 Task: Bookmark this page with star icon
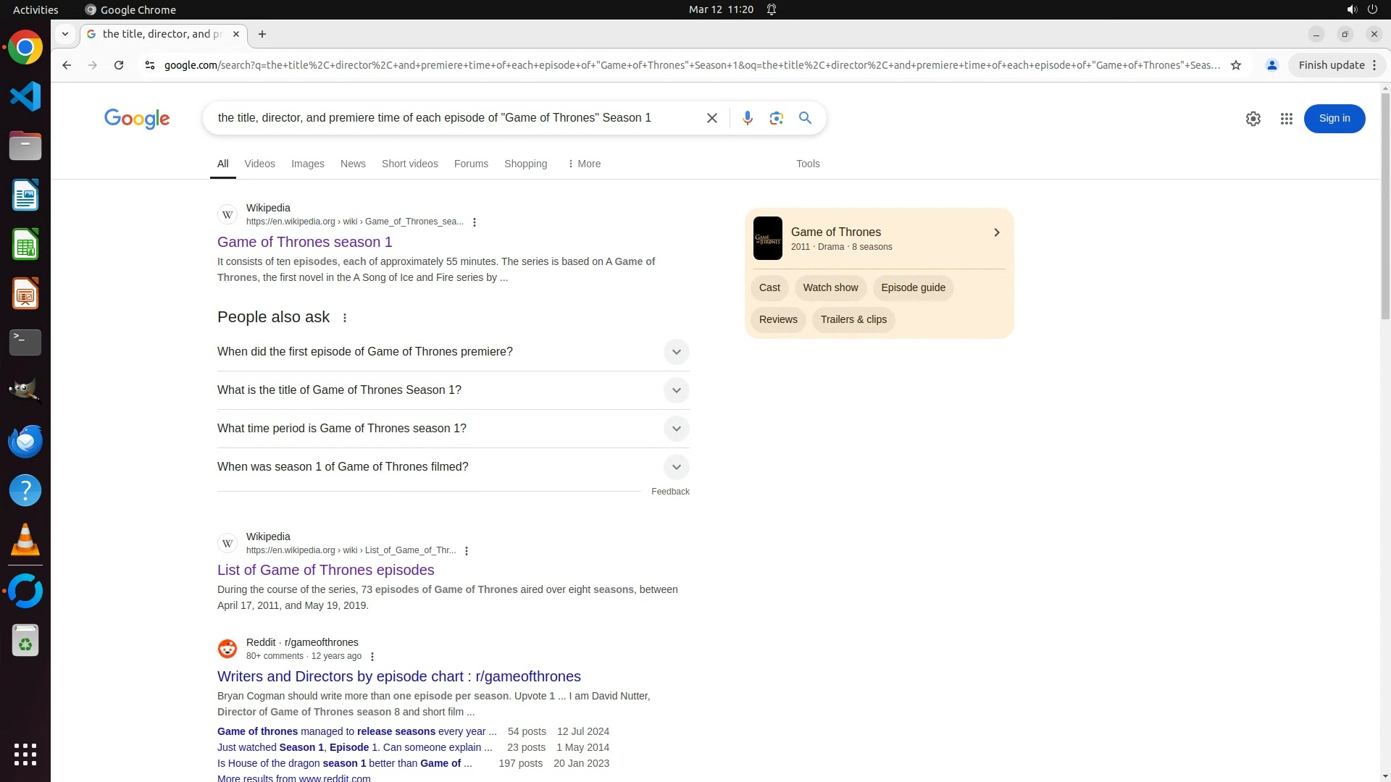pos(1236,65)
